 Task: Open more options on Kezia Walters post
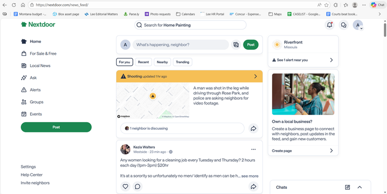click(x=253, y=149)
